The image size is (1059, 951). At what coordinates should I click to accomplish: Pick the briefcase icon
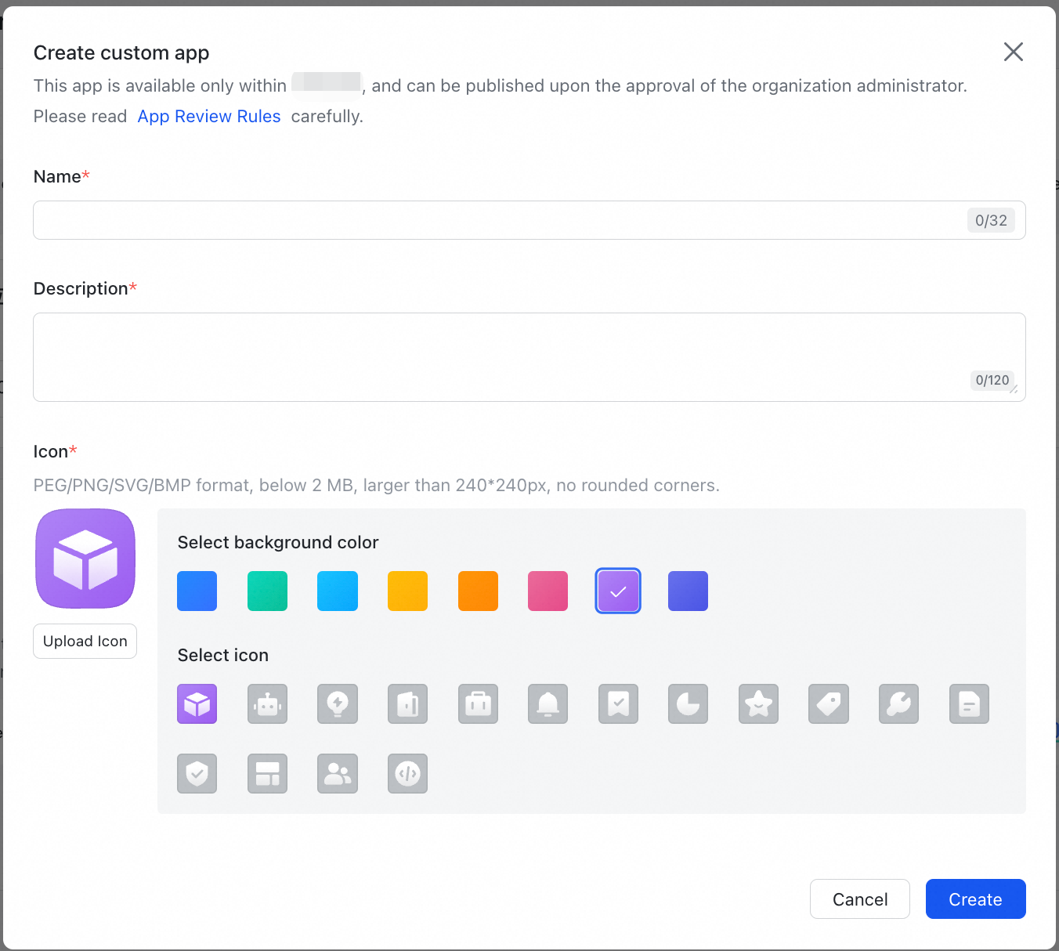click(478, 703)
